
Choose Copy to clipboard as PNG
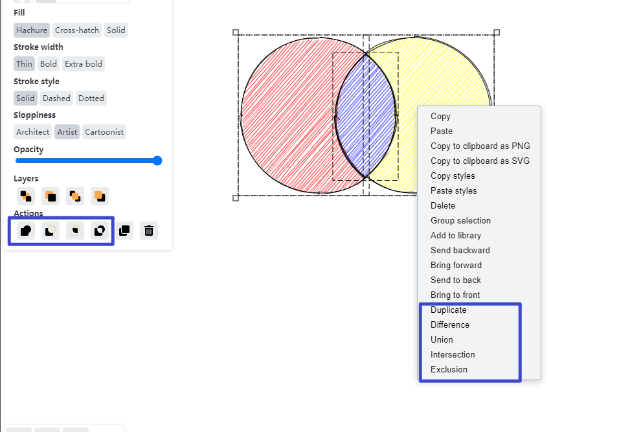pos(480,146)
